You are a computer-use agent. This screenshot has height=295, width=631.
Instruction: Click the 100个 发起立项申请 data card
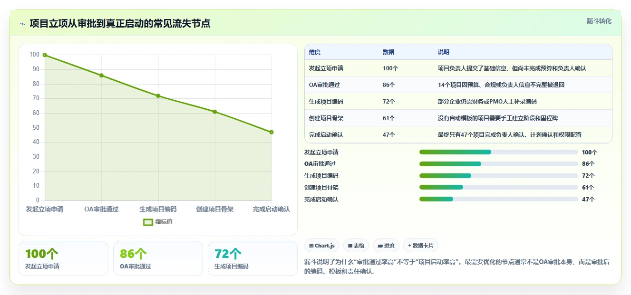(x=64, y=258)
